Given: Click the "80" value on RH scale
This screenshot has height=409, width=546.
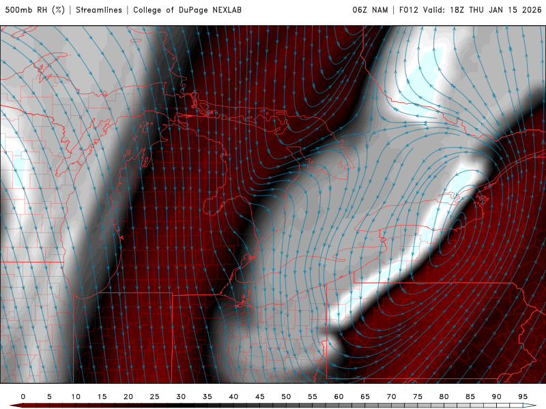Looking at the screenshot, I should 444,397.
